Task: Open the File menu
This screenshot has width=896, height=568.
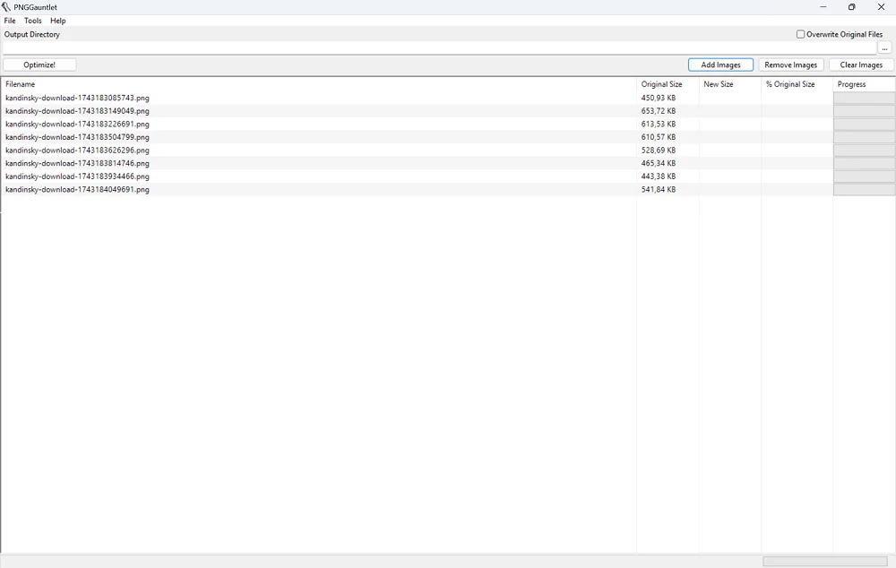Action: coord(10,21)
